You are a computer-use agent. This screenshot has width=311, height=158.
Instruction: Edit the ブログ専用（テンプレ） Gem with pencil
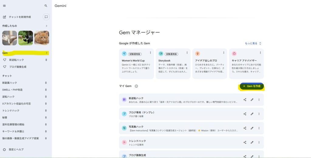252,114
